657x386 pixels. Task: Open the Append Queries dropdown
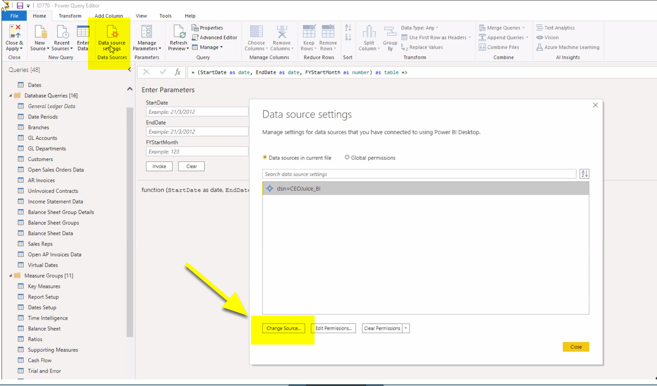point(503,38)
